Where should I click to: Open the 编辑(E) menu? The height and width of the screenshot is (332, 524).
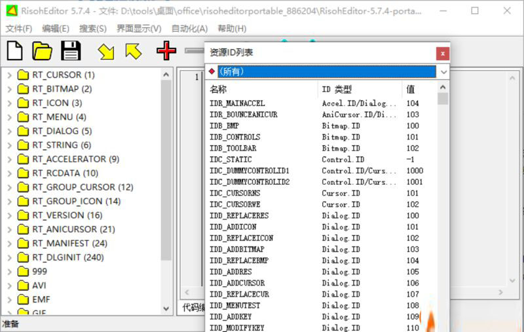(56, 29)
